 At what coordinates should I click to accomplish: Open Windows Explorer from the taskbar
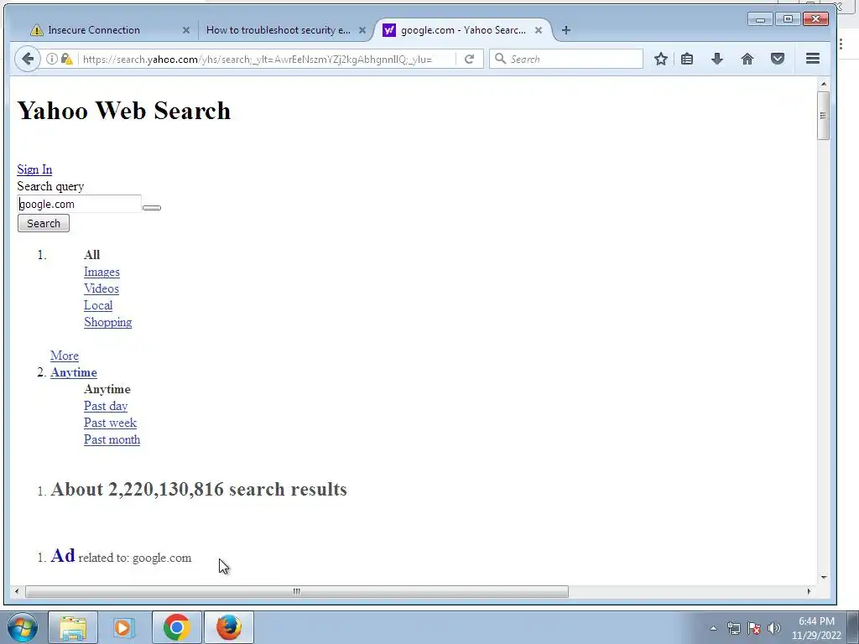click(x=73, y=627)
